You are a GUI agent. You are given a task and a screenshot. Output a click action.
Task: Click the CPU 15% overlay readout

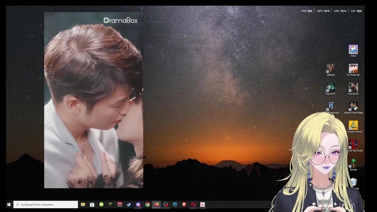tap(340, 11)
